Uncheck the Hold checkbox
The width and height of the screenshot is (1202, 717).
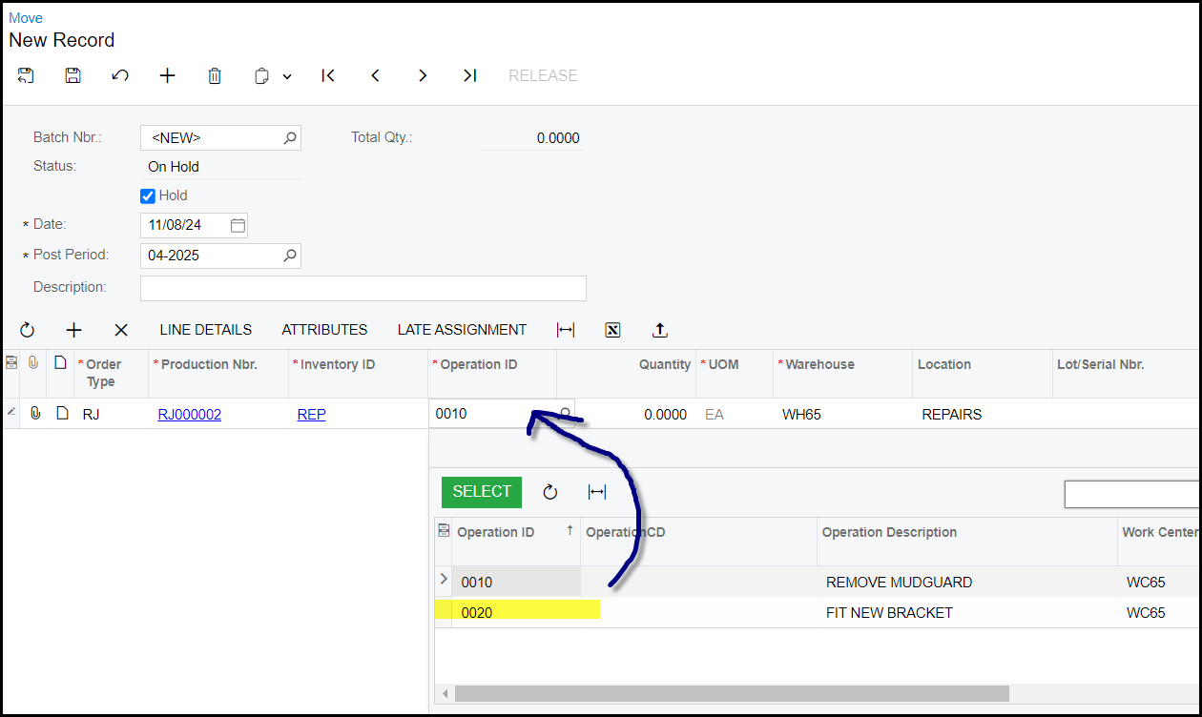tap(148, 195)
